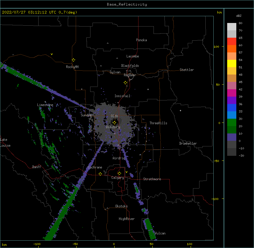
Task: Click the red 65 dBZ legend swatch
Action: pyautogui.click(x=232, y=42)
